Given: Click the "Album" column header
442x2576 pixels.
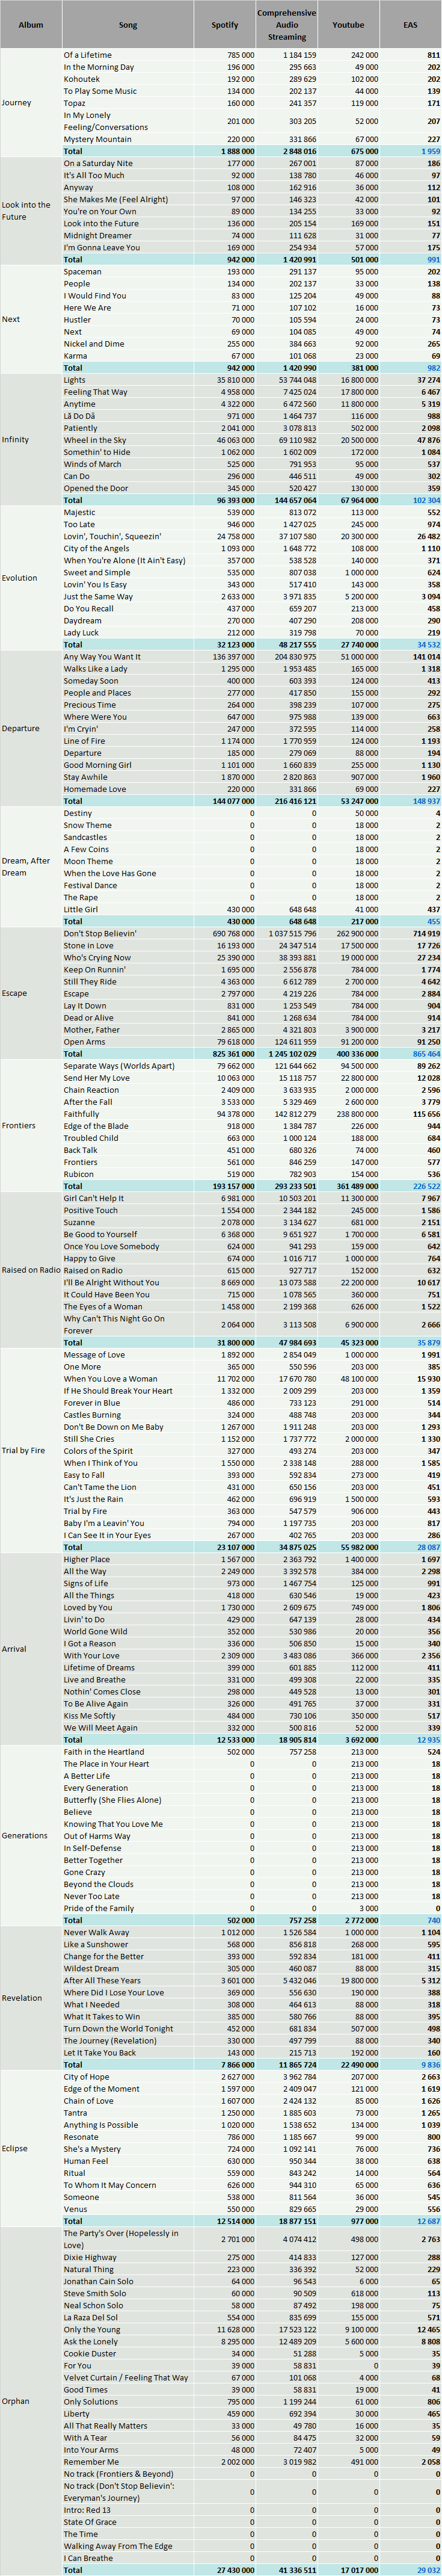Looking at the screenshot, I should [31, 24].
